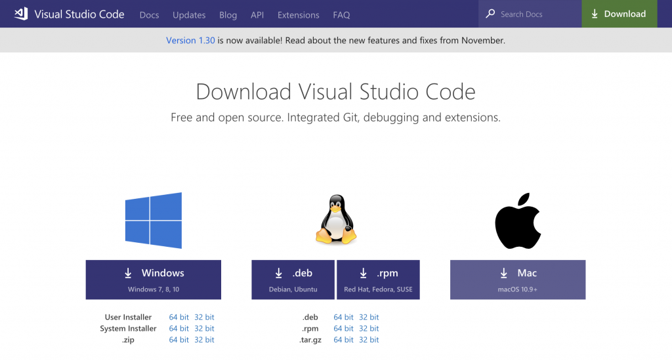Screen dimensions: 672x361
Task: Open the API navigation link
Action: coord(257,14)
